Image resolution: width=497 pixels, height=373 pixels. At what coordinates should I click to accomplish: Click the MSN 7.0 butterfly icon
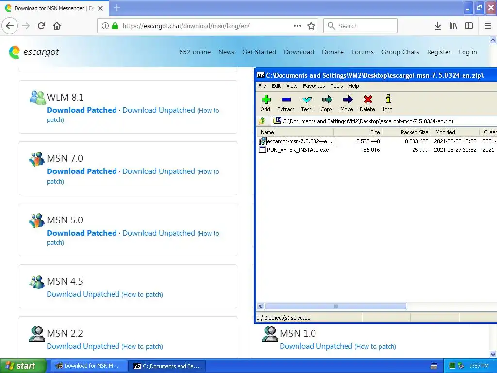37,159
